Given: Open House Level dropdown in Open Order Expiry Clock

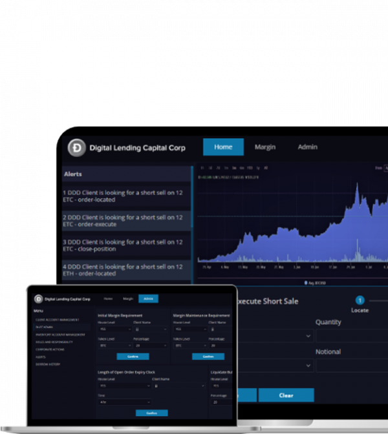Looking at the screenshot, I should pyautogui.click(x=124, y=386).
